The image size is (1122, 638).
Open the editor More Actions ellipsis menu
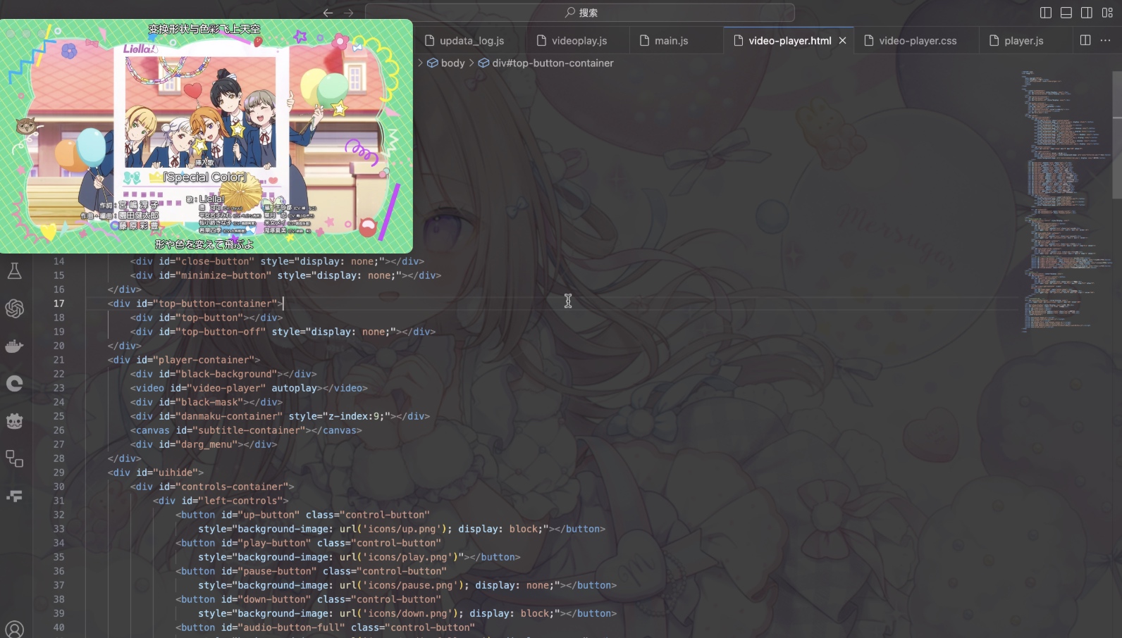pyautogui.click(x=1106, y=41)
